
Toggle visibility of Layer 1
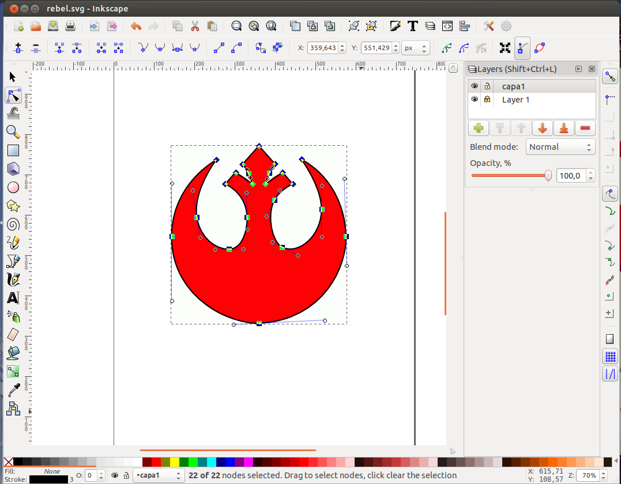tap(475, 100)
